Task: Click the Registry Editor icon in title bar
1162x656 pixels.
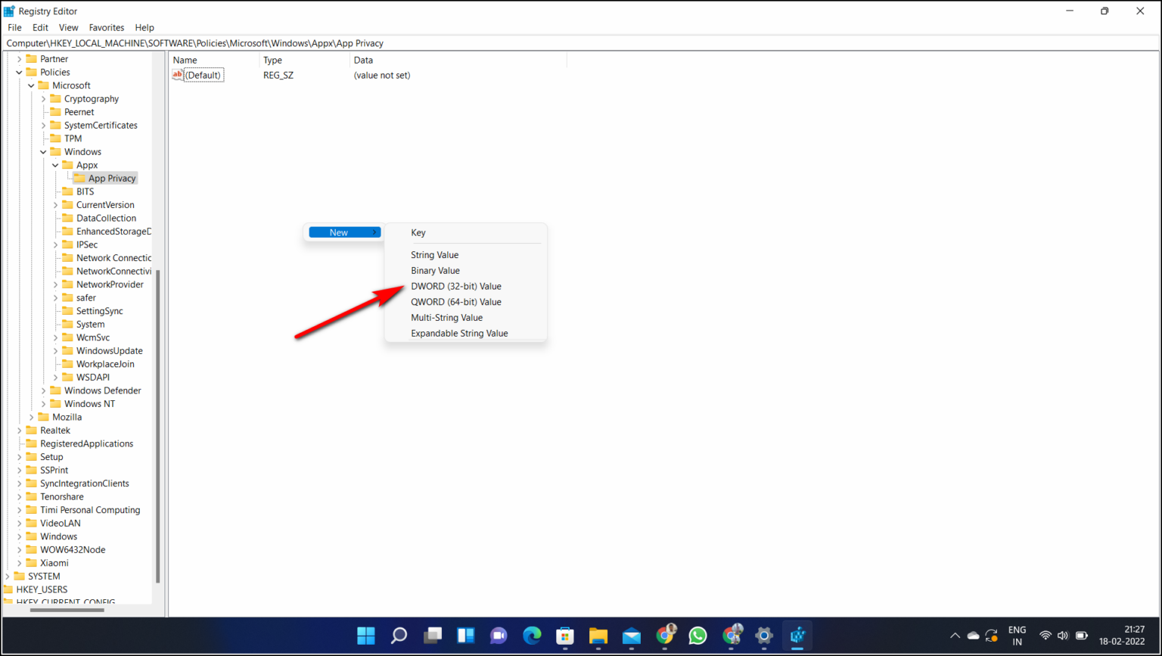Action: (9, 11)
